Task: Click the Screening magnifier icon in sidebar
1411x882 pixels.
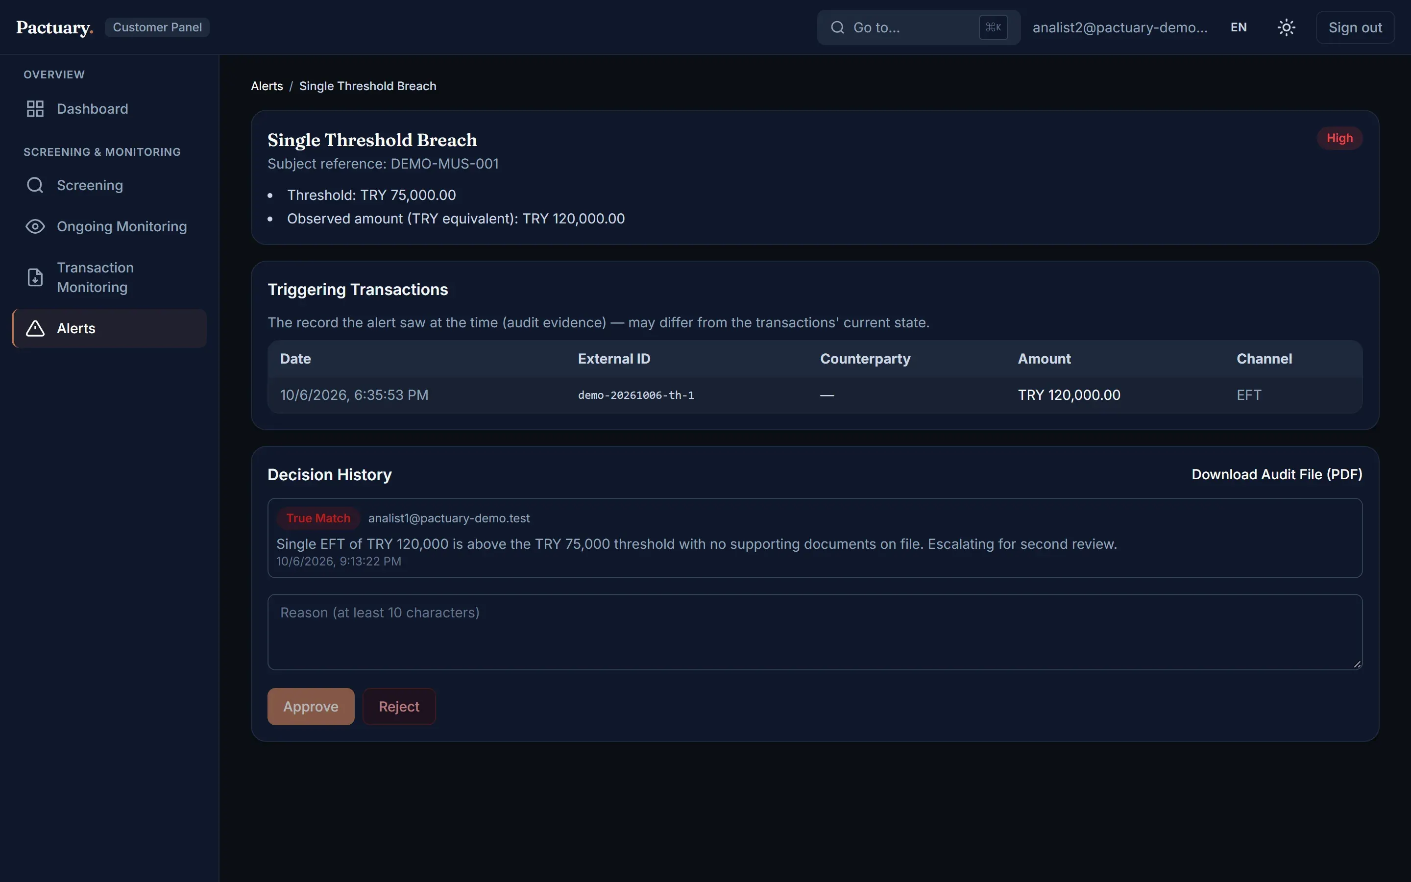Action: (35, 186)
